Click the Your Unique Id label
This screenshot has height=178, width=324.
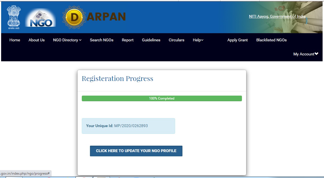pos(100,126)
